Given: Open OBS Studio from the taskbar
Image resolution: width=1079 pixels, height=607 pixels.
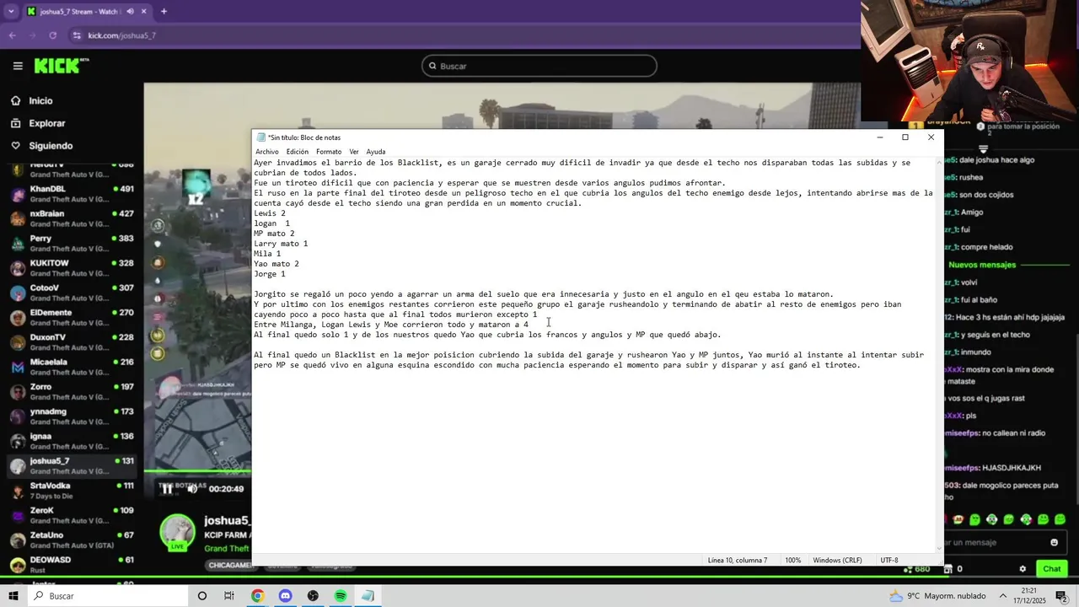Looking at the screenshot, I should pos(313,596).
